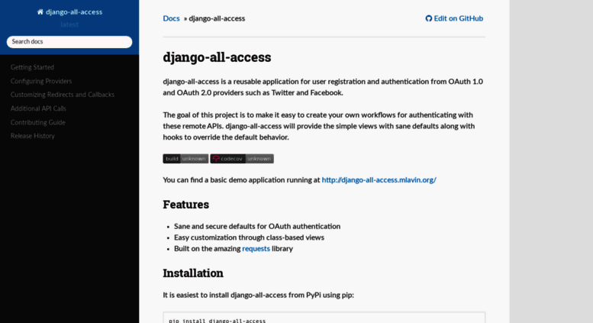Click Edit on GitHub link
This screenshot has height=323, width=593.
(x=454, y=18)
